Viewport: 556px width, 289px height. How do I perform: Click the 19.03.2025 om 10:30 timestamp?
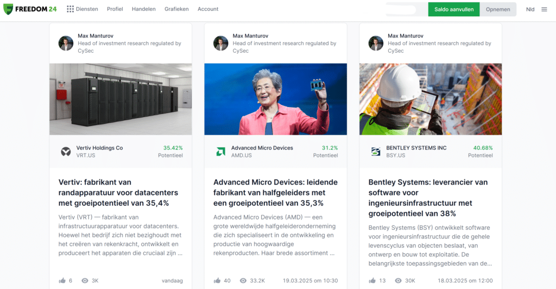[310, 280]
